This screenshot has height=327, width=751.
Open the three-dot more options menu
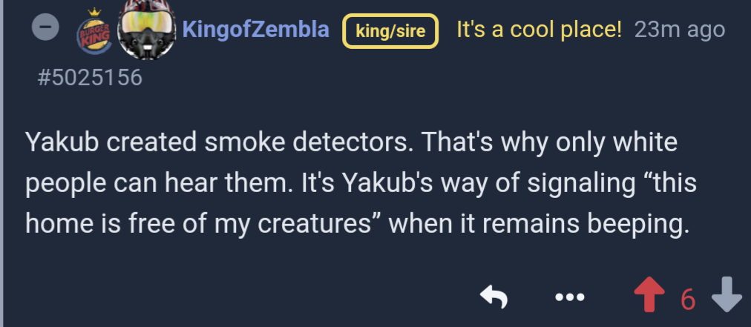coord(569,298)
